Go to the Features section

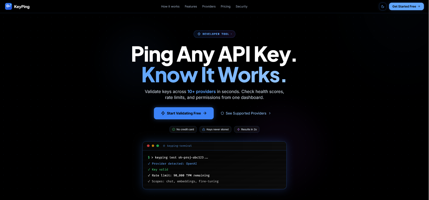tap(191, 6)
